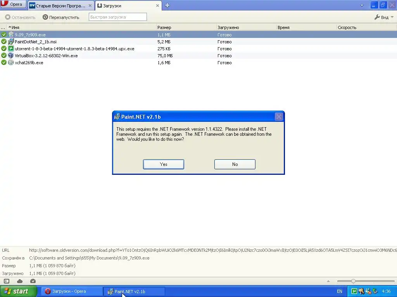397x297 pixels.
Task: Click Готово status for xchat269b.exe
Action: [224, 63]
